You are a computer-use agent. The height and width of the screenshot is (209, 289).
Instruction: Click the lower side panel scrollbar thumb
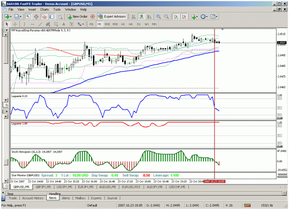point(6,162)
